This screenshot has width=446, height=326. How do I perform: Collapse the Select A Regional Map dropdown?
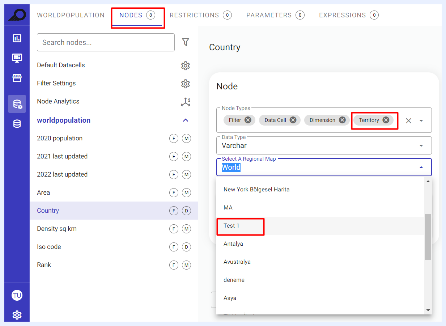[x=421, y=167]
